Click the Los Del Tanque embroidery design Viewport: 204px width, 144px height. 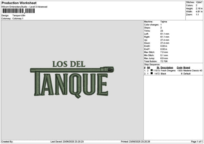72,79
